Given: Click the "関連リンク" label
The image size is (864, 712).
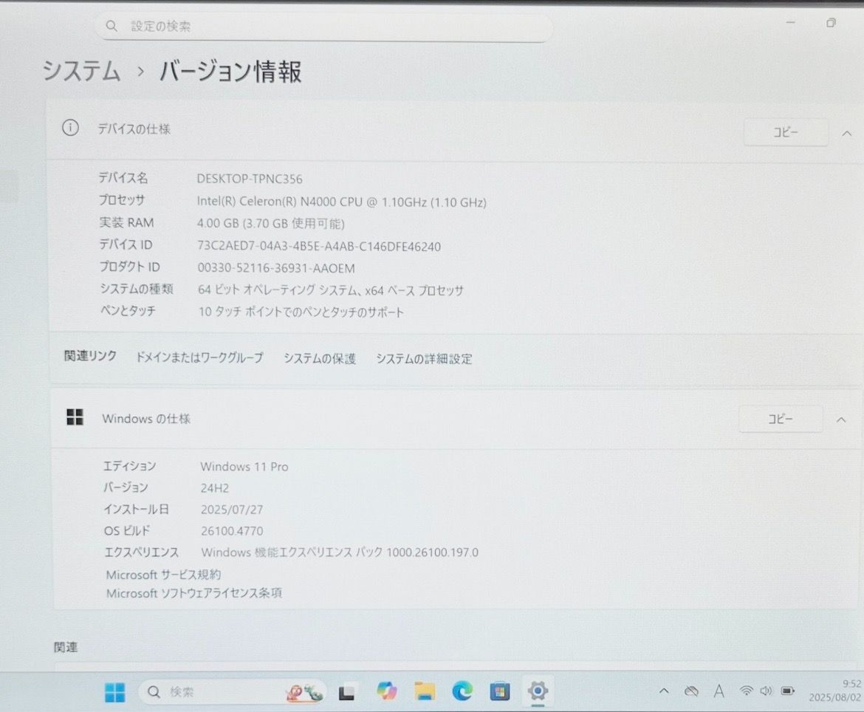Looking at the screenshot, I should (x=90, y=356).
